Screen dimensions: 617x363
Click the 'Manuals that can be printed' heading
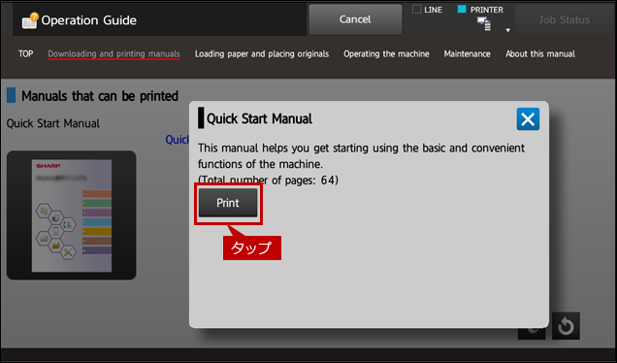pyautogui.click(x=100, y=96)
